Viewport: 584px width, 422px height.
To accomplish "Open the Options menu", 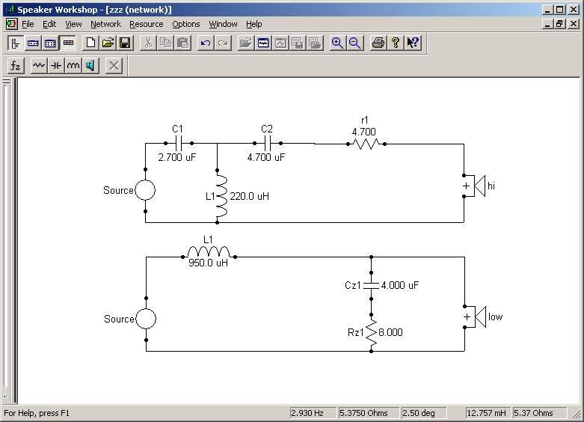I will pos(185,24).
